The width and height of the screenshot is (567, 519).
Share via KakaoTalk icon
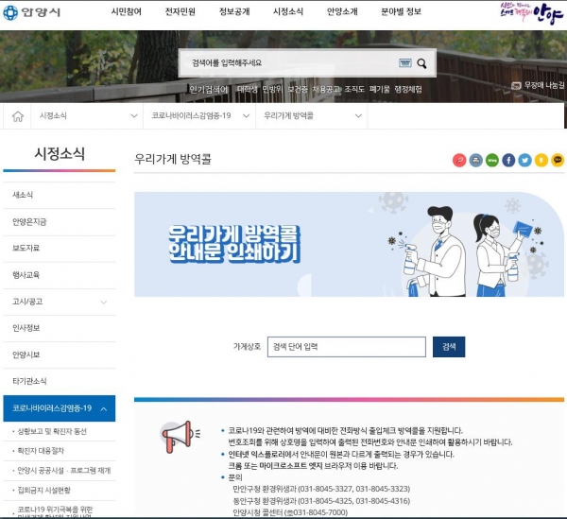[x=558, y=160]
